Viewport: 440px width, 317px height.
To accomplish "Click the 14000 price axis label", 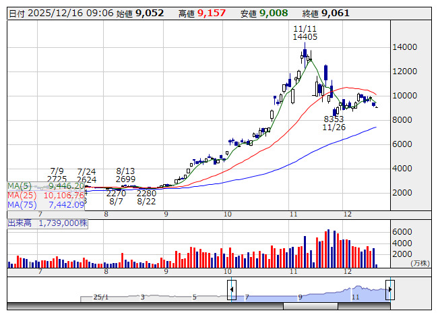I will [405, 47].
